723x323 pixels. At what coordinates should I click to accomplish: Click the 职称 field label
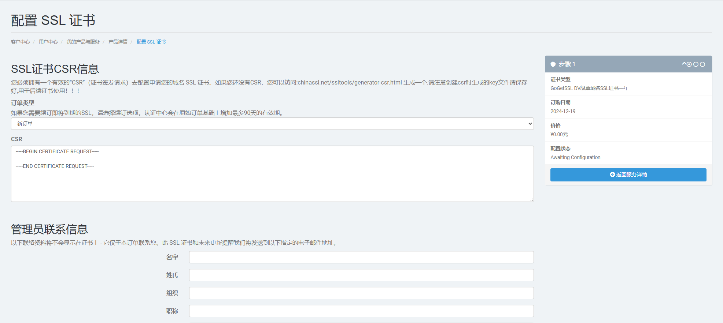tap(172, 311)
